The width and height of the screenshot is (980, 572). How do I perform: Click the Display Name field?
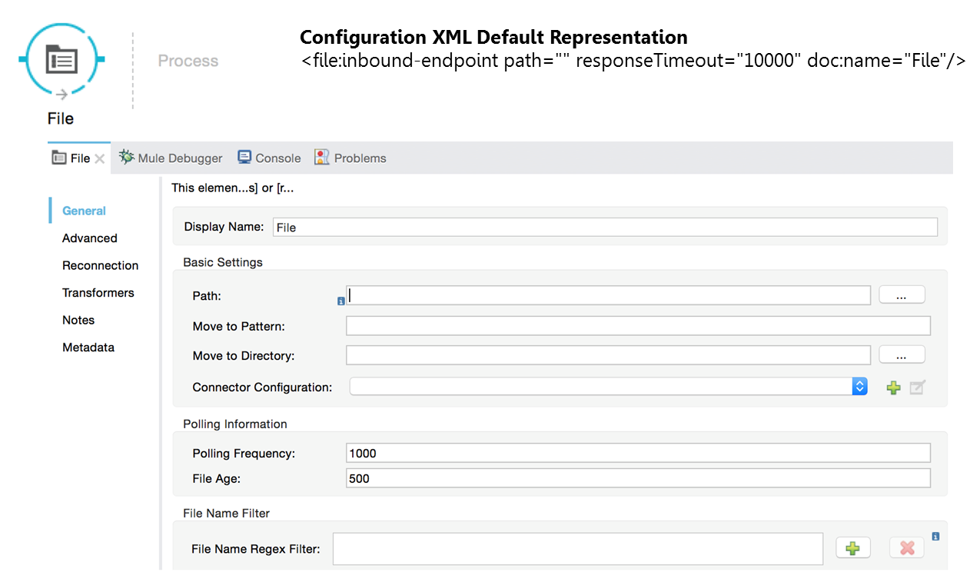(605, 227)
